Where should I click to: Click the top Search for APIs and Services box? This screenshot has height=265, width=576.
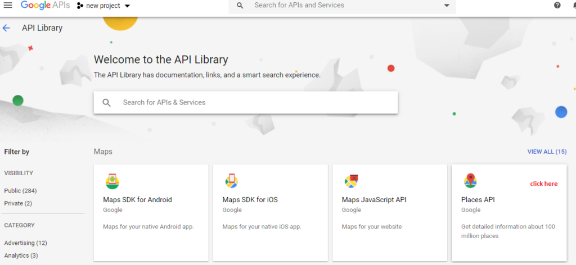[x=342, y=6]
